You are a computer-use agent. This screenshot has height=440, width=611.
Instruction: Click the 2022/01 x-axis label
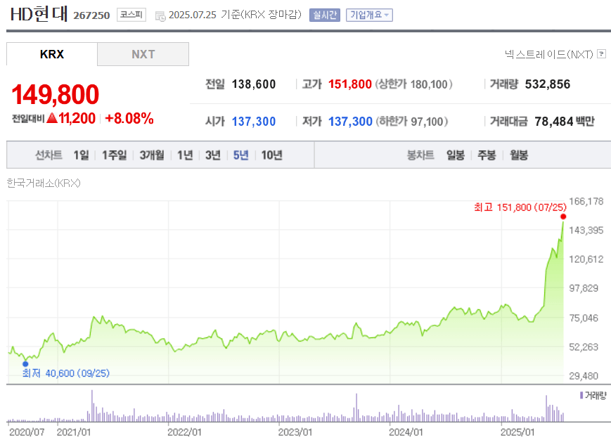tap(184, 432)
